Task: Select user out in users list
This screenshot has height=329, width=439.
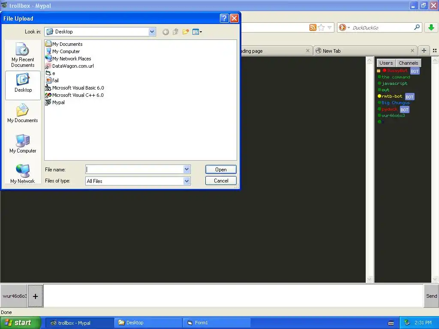Action: pyautogui.click(x=385, y=90)
